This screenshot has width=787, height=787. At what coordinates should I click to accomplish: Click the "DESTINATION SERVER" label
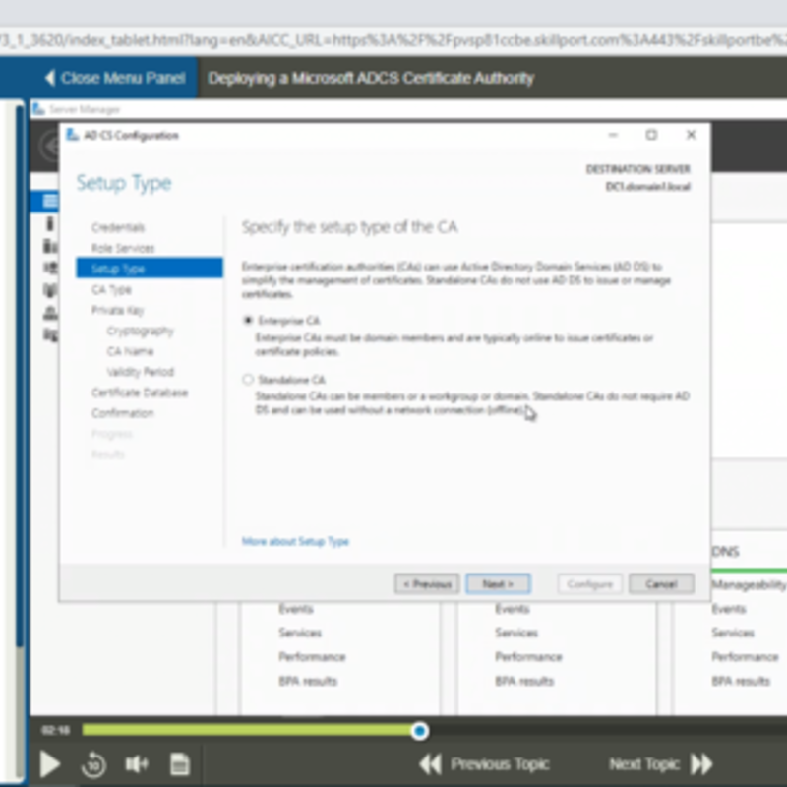coord(638,169)
